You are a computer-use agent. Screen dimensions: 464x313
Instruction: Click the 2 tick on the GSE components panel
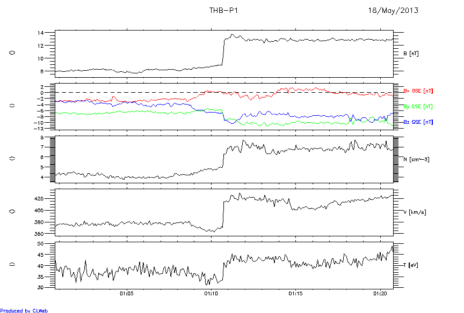(42, 87)
